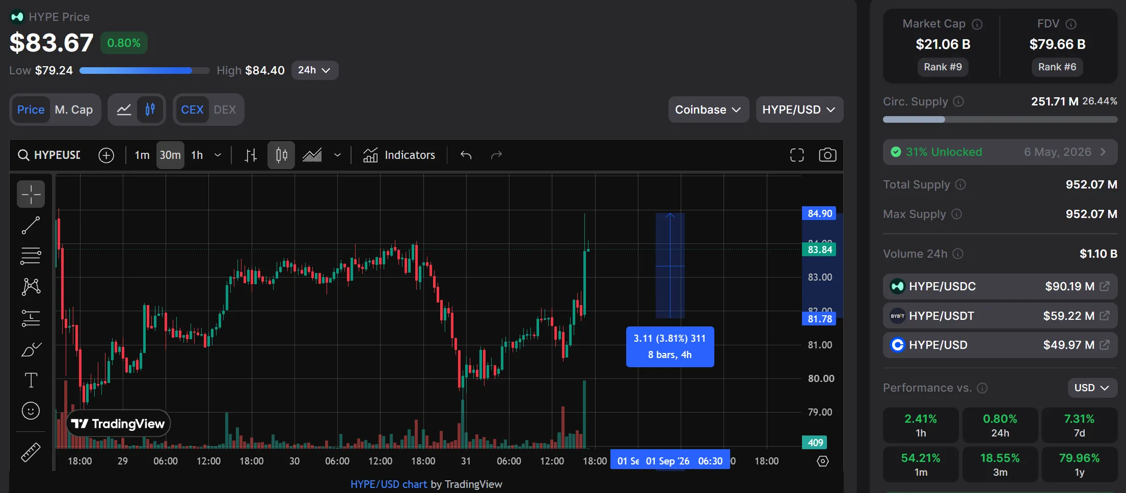Open HYPE/USD chart link
The height and width of the screenshot is (493, 1126).
click(x=388, y=484)
